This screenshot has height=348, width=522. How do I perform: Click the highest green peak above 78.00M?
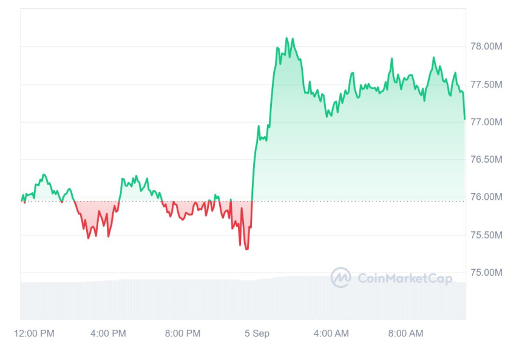(x=286, y=38)
